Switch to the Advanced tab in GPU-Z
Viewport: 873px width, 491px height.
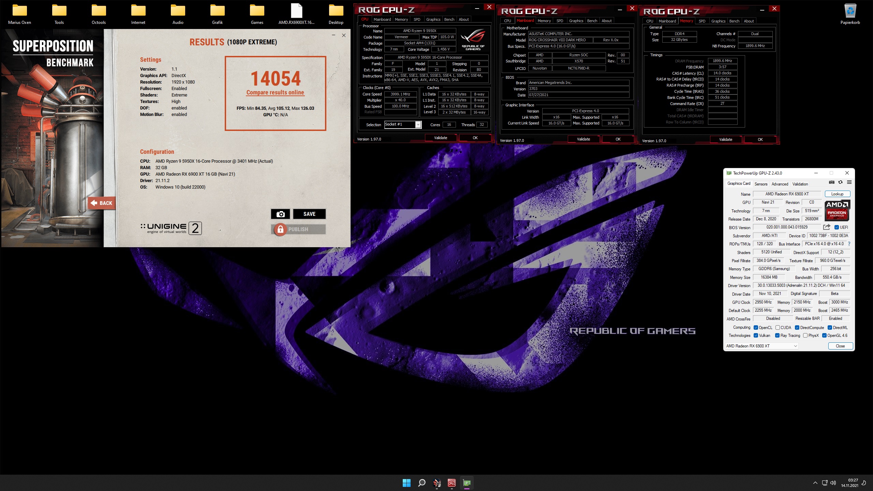tap(780, 184)
